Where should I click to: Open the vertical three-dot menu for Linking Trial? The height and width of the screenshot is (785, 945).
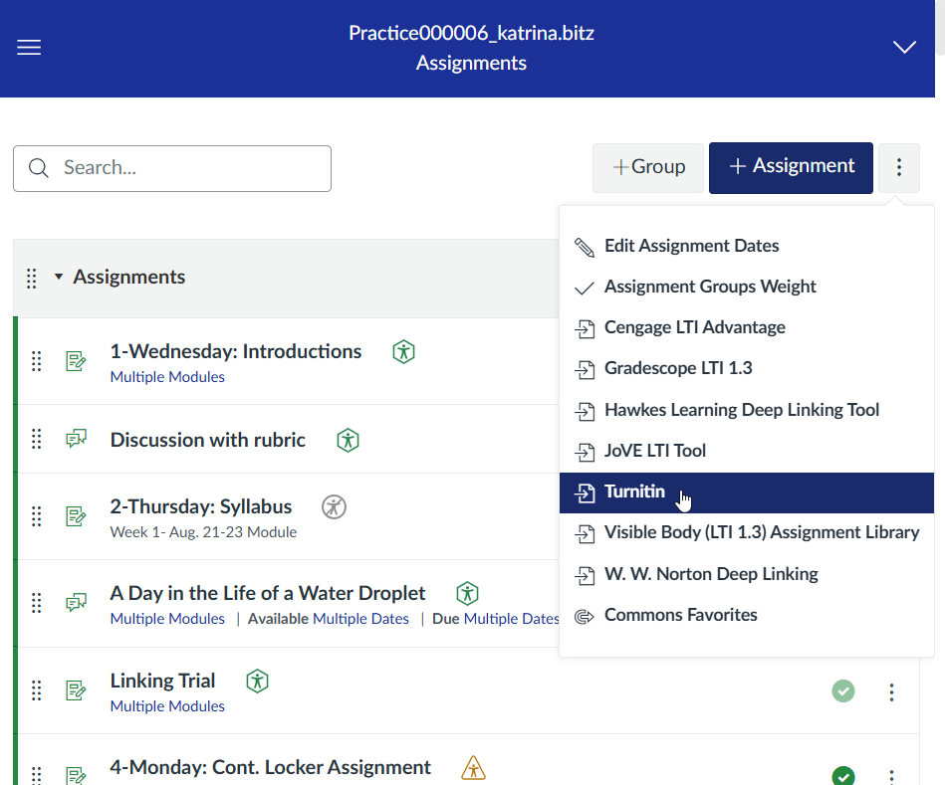pos(891,690)
